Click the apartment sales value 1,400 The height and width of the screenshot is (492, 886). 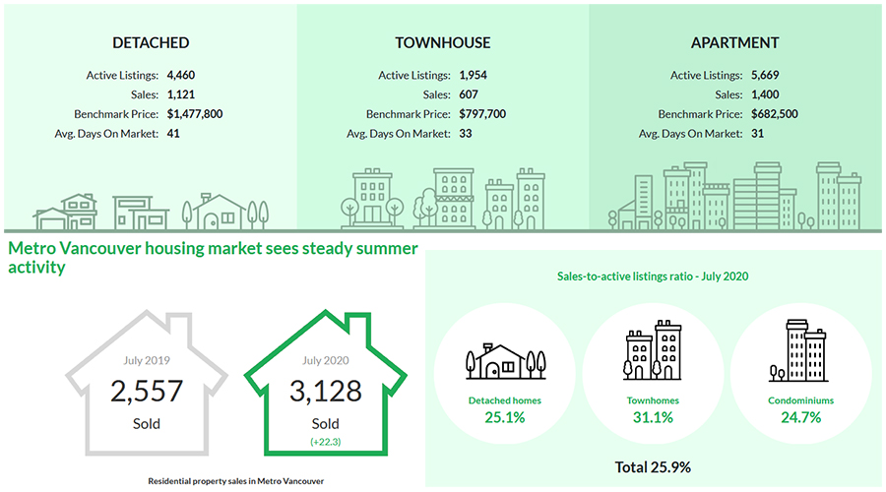pyautogui.click(x=765, y=94)
